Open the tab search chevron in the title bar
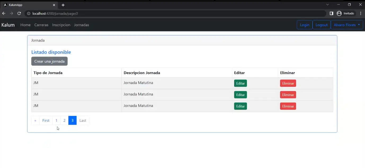The width and height of the screenshot is (365, 168). 327,5
